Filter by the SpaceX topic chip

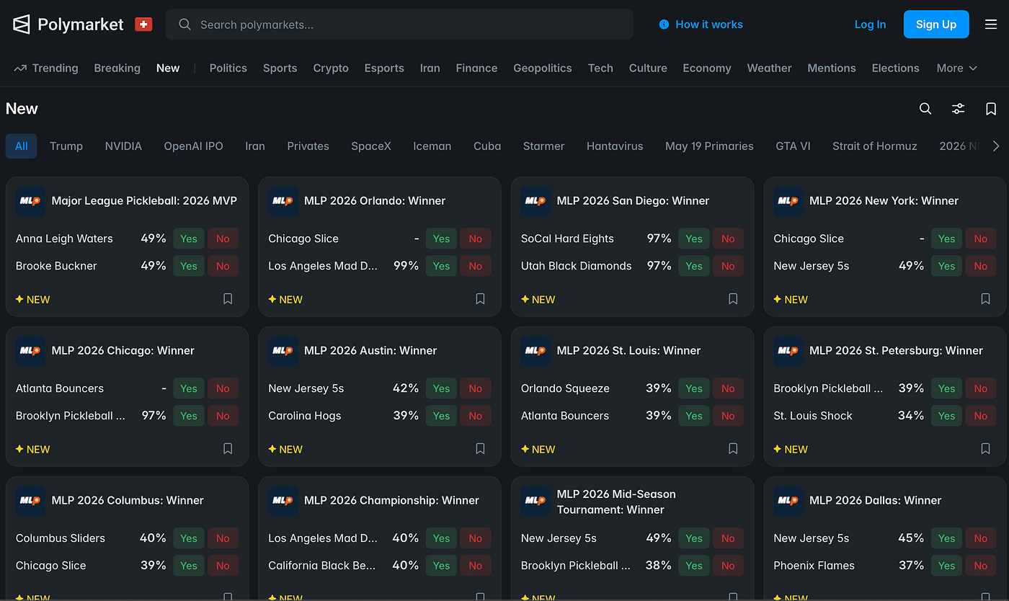coord(371,146)
